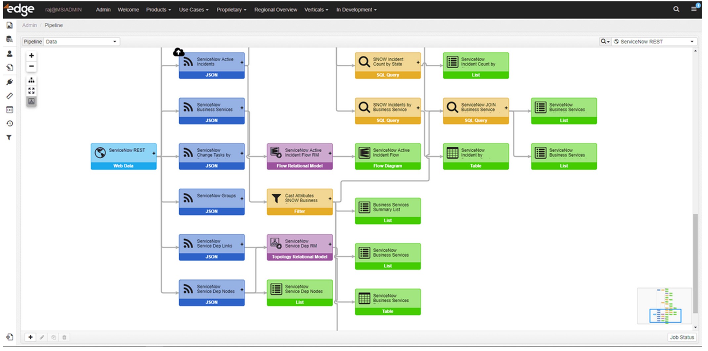708x351 pixels.
Task: Open the Admin menu item
Action: (103, 10)
